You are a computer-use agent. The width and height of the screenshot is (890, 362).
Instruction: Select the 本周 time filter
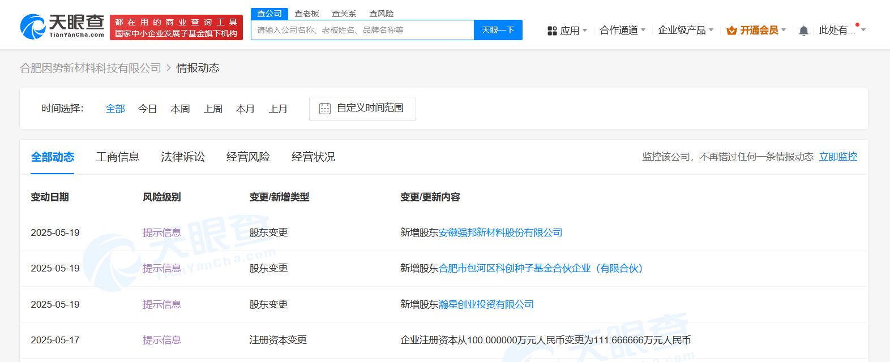(180, 109)
